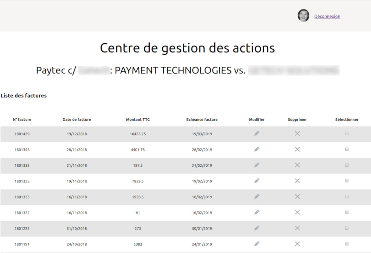Edit invoice 1801322 with pencil icon
The image size is (371, 253).
tap(257, 213)
